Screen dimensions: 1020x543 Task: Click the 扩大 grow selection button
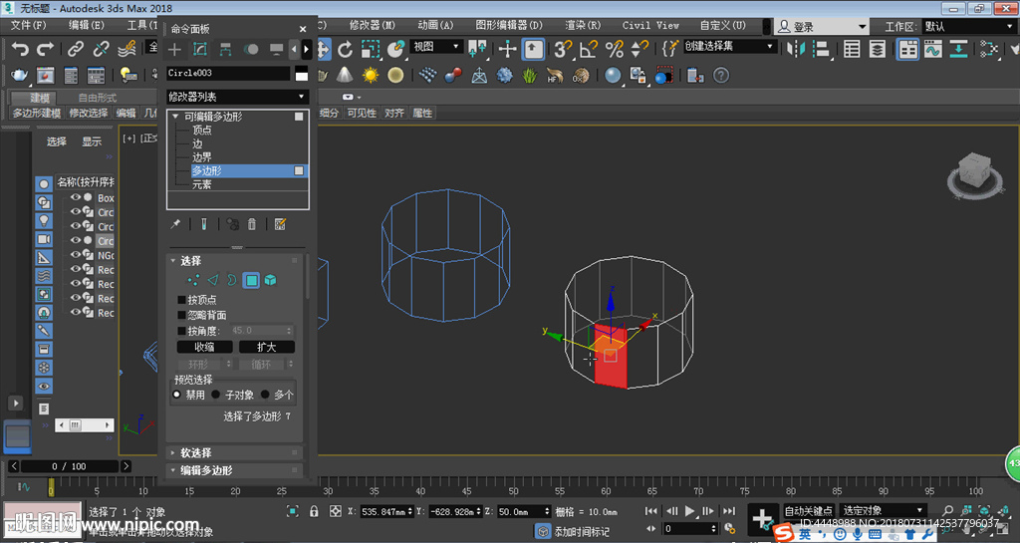point(267,347)
